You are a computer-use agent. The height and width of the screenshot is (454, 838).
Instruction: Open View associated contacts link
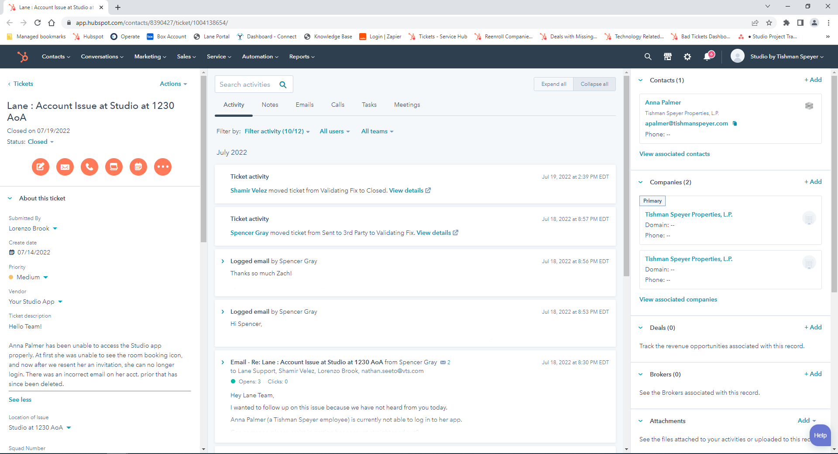click(x=674, y=154)
